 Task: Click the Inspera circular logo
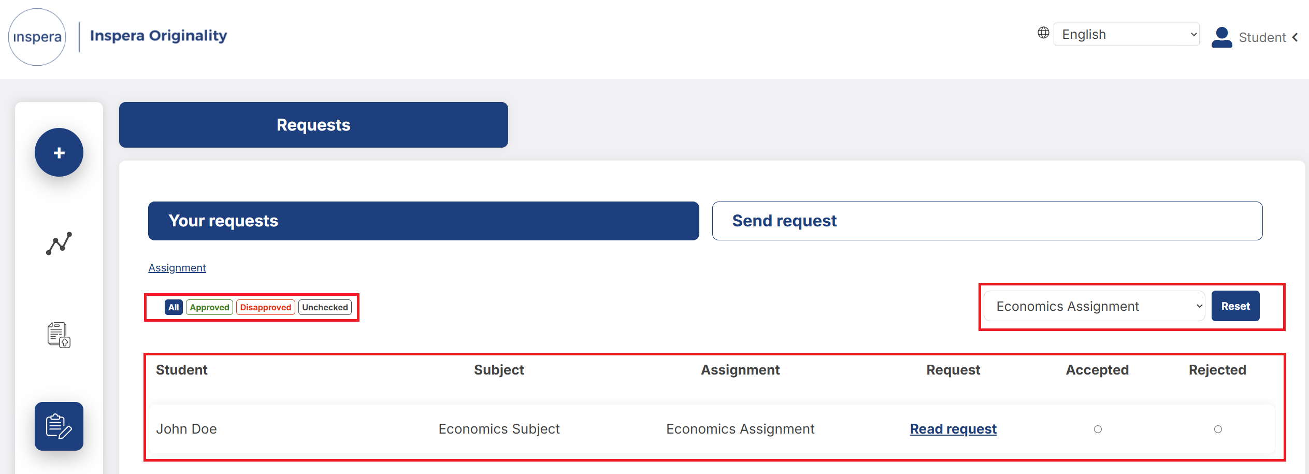point(37,37)
